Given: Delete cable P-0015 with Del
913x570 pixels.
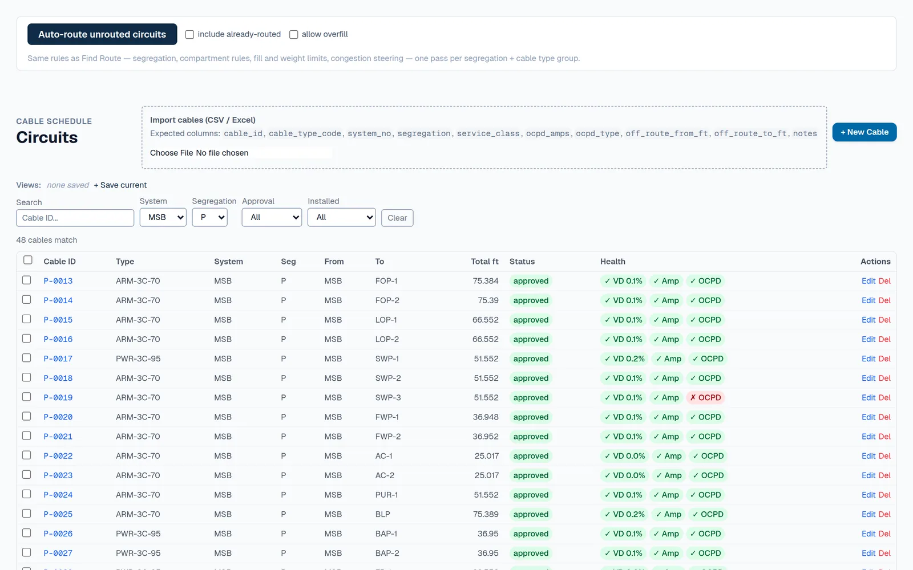Looking at the screenshot, I should coord(884,320).
